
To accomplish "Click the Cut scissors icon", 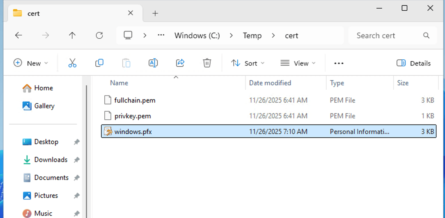I will click(72, 63).
